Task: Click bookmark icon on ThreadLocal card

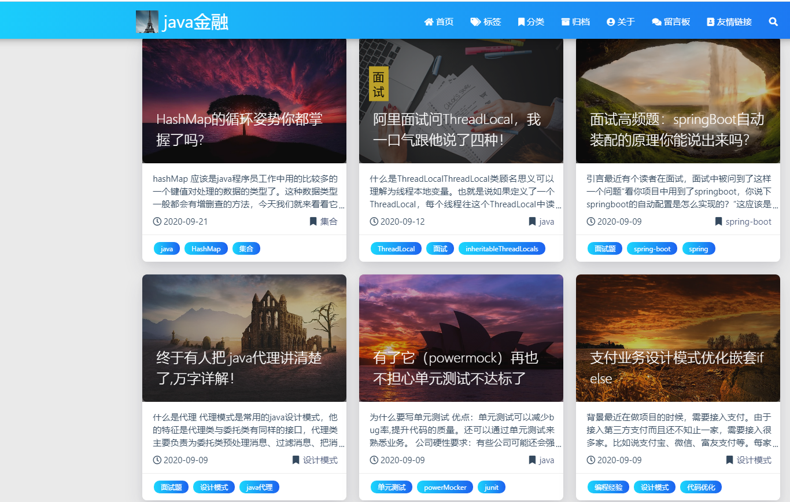Action: point(532,221)
